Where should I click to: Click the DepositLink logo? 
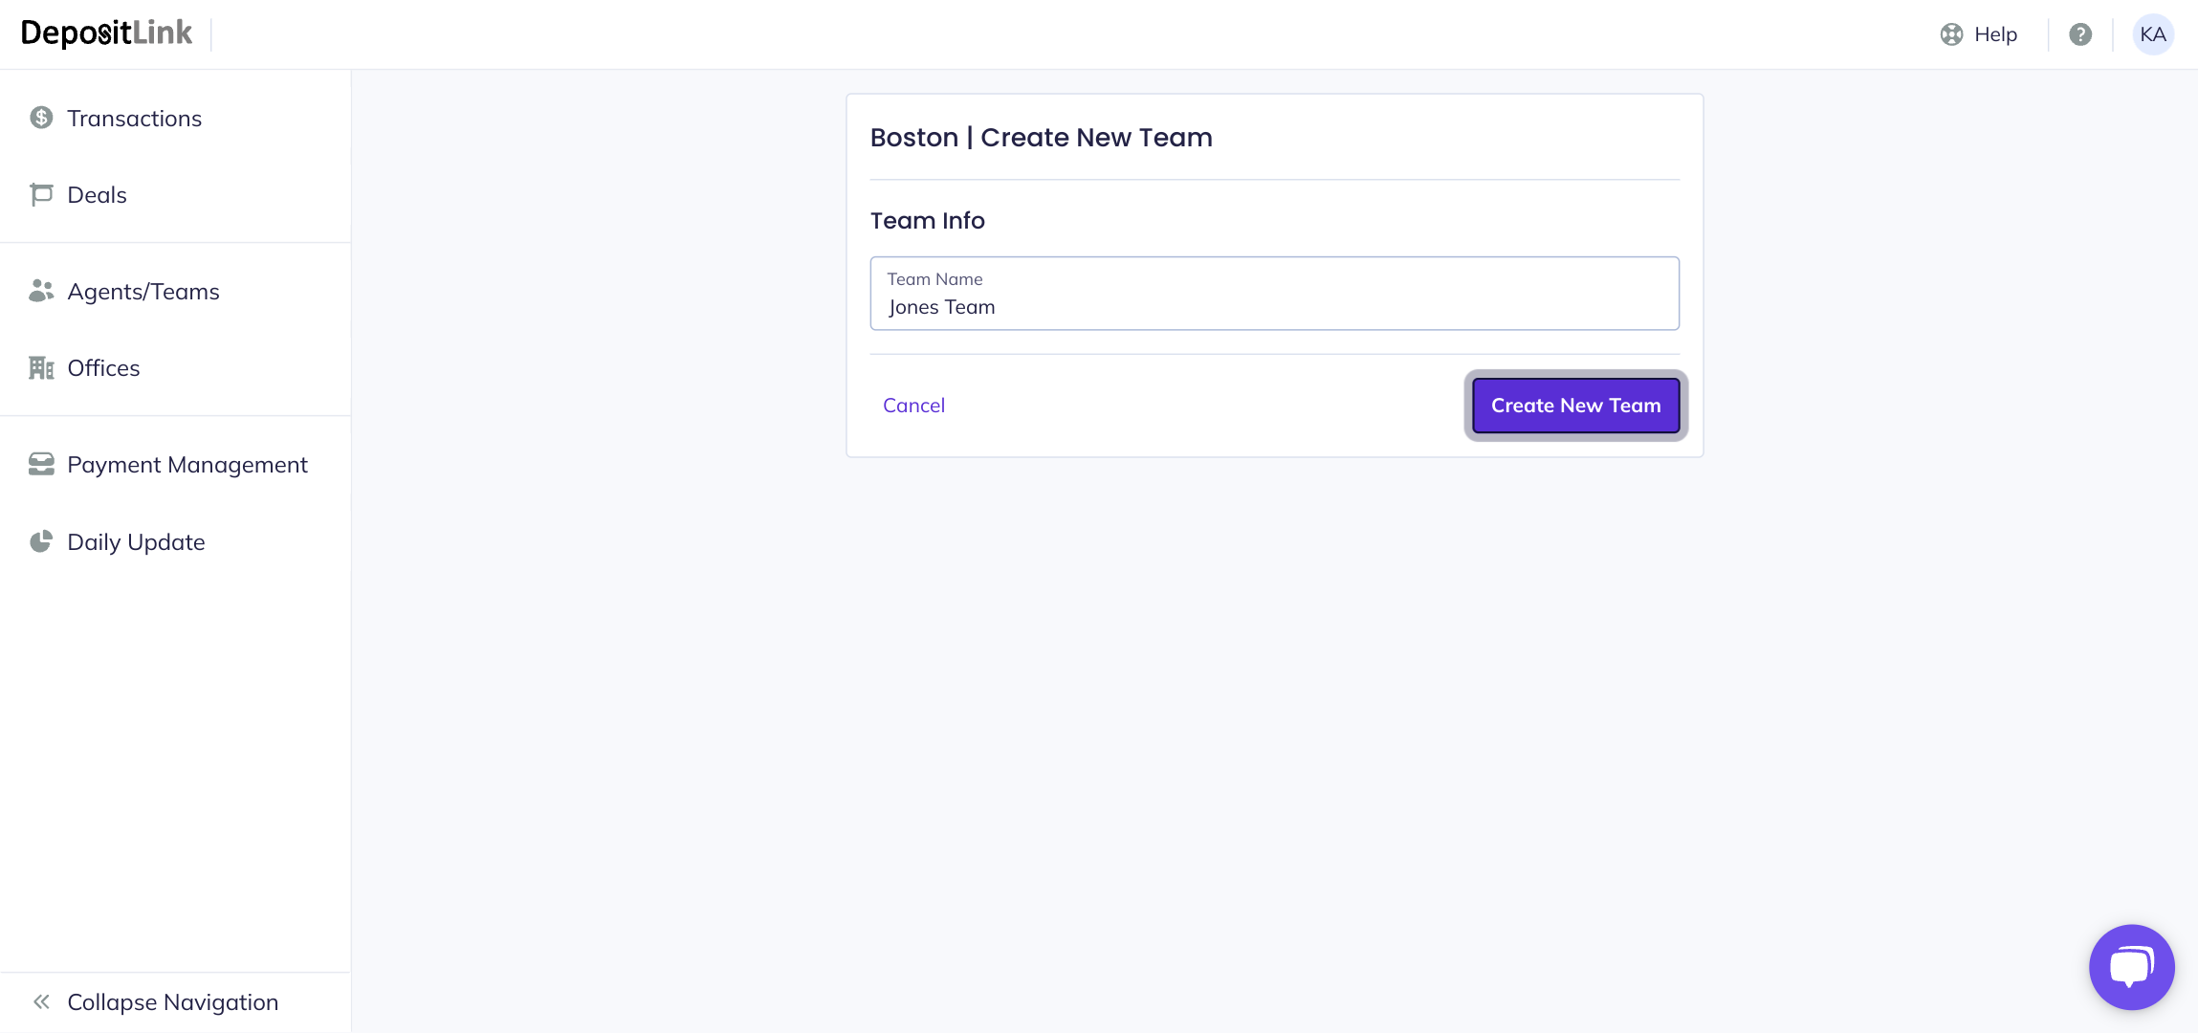tap(106, 33)
